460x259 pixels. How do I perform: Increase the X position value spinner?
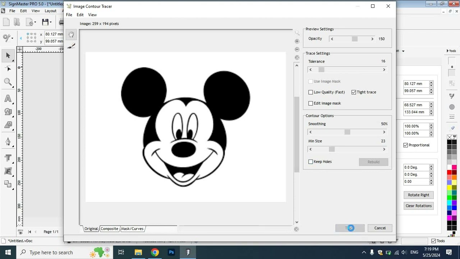[x=431, y=82]
